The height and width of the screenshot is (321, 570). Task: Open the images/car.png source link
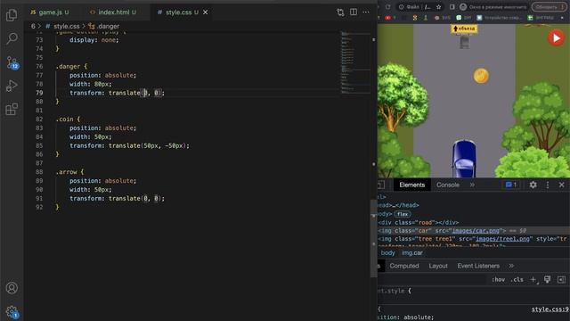coord(476,231)
